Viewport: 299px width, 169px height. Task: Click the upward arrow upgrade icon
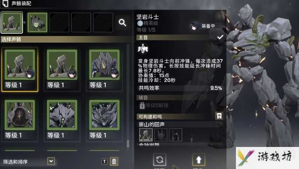(198, 160)
